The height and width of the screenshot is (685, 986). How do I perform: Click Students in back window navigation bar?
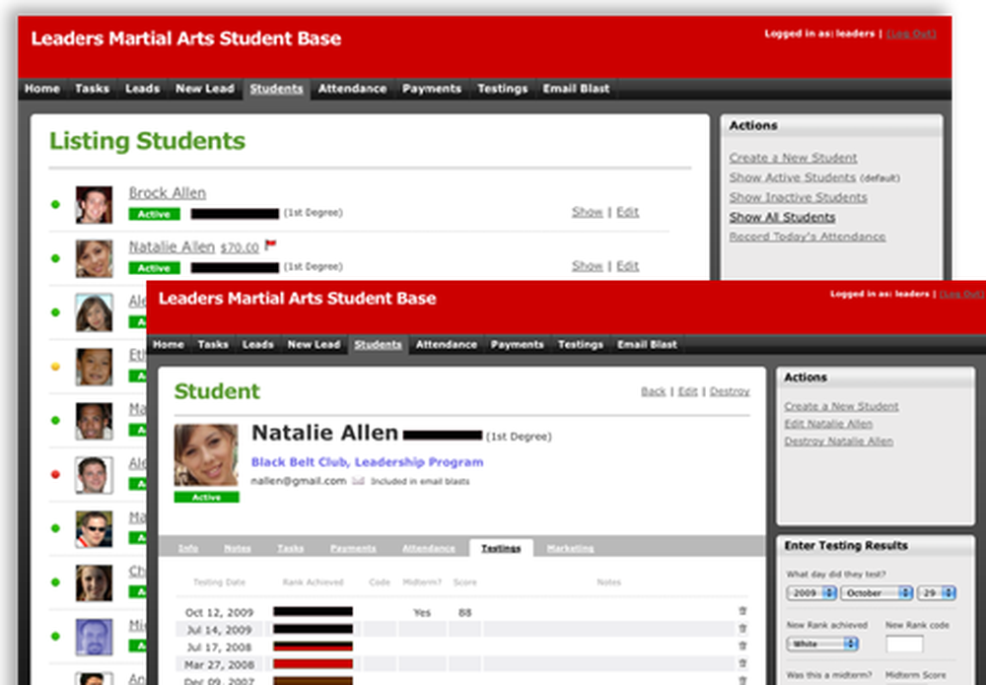[276, 89]
